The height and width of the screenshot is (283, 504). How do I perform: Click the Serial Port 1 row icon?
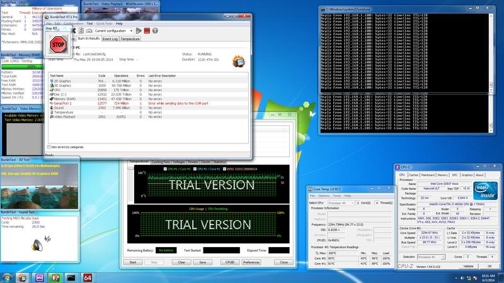52,104
